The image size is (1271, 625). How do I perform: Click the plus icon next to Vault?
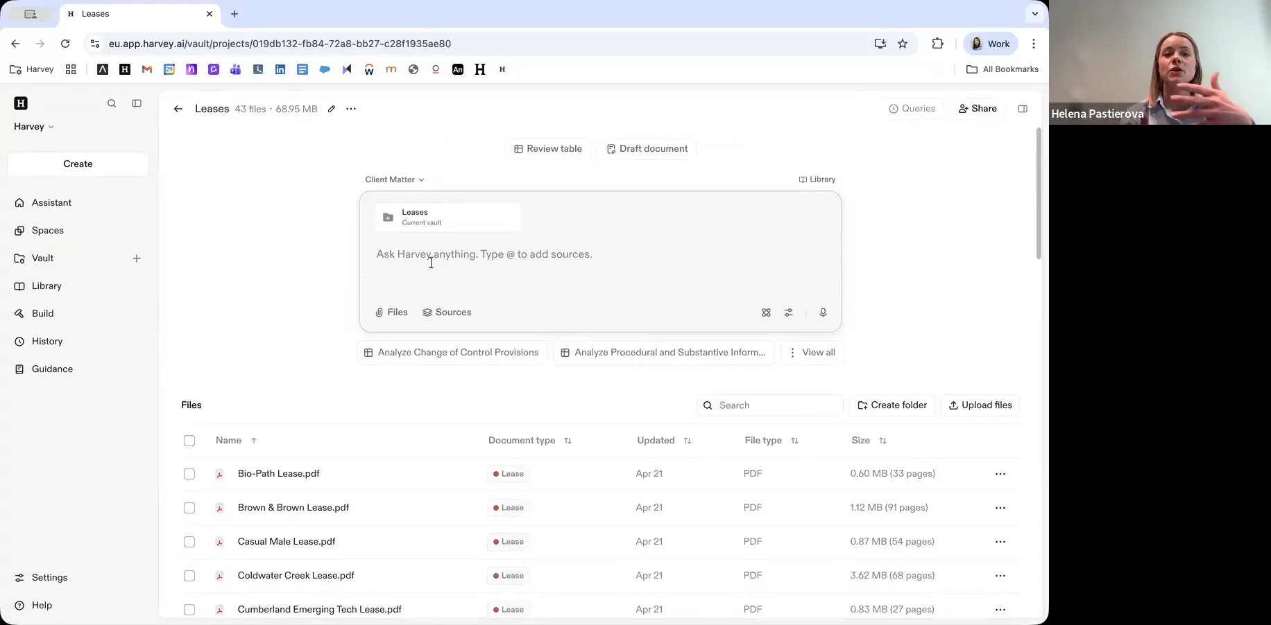(x=137, y=258)
